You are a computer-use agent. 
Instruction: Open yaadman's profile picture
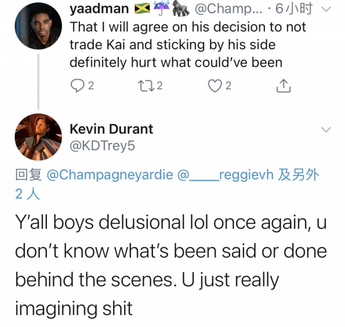click(38, 27)
